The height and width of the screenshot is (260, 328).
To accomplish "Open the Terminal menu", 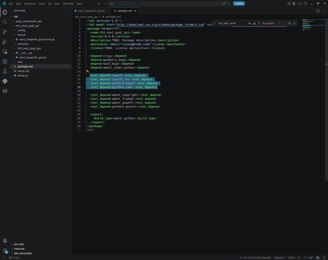I will click(68, 4).
